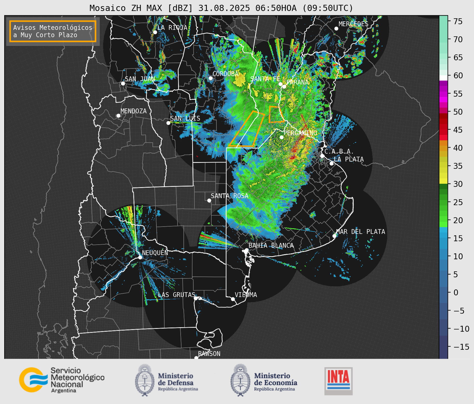The height and width of the screenshot is (404, 474).
Task: Click the white dot marking La Rioja
Action: (x=155, y=32)
